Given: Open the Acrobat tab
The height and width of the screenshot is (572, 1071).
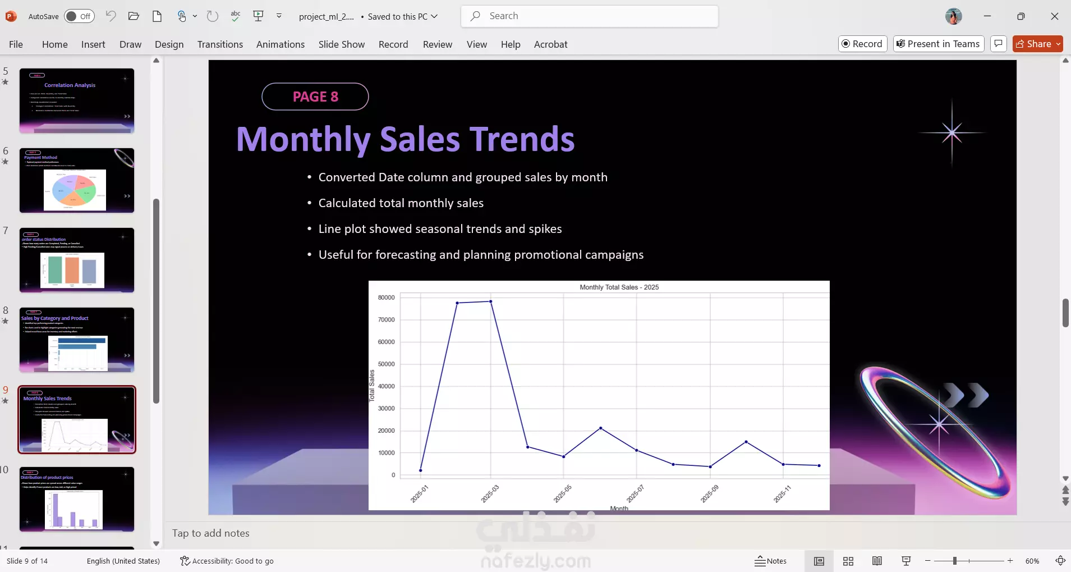Looking at the screenshot, I should (550, 44).
